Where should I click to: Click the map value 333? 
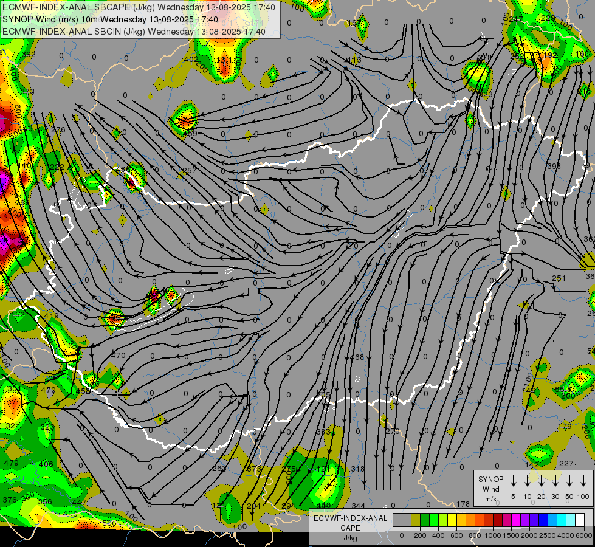[323, 432]
